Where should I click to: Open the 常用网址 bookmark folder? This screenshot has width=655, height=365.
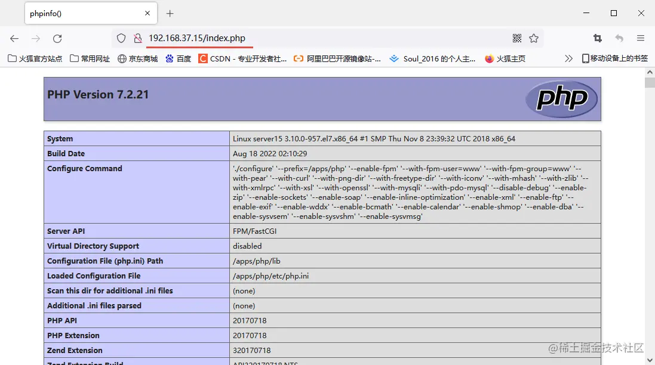90,59
